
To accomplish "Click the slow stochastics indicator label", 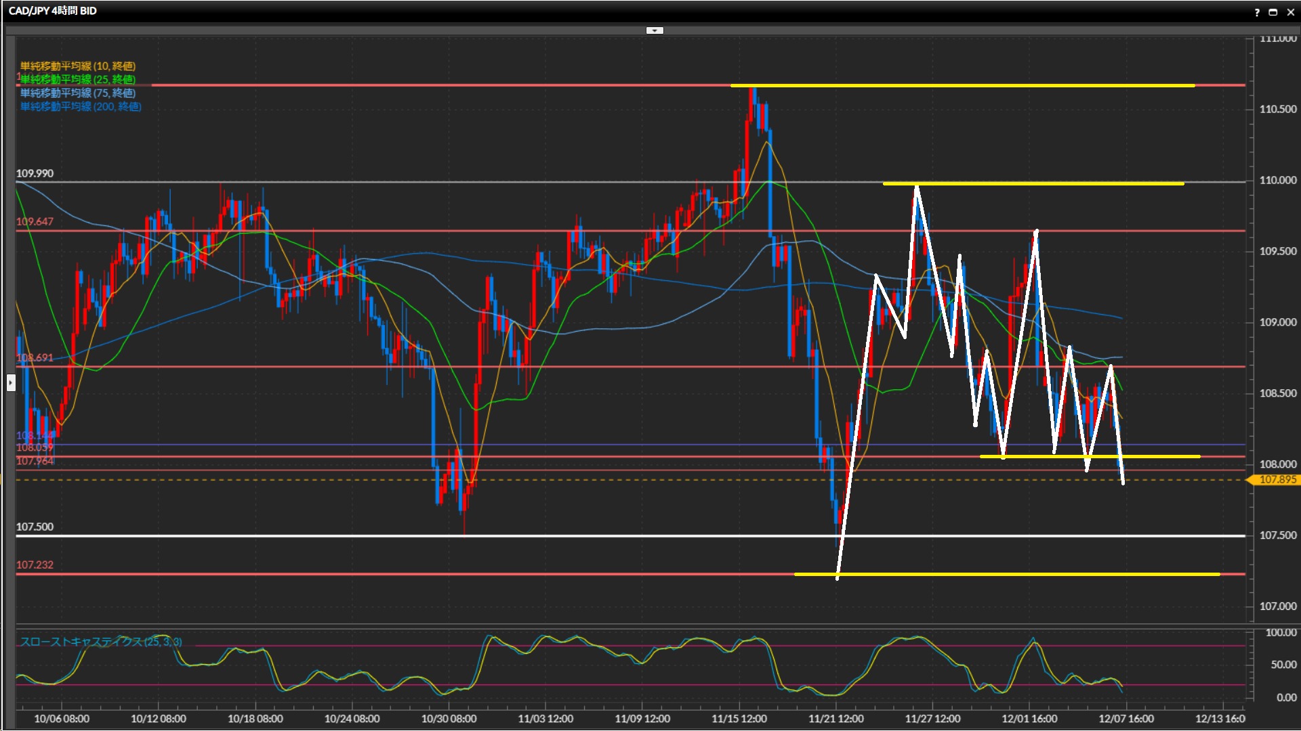I will (101, 642).
